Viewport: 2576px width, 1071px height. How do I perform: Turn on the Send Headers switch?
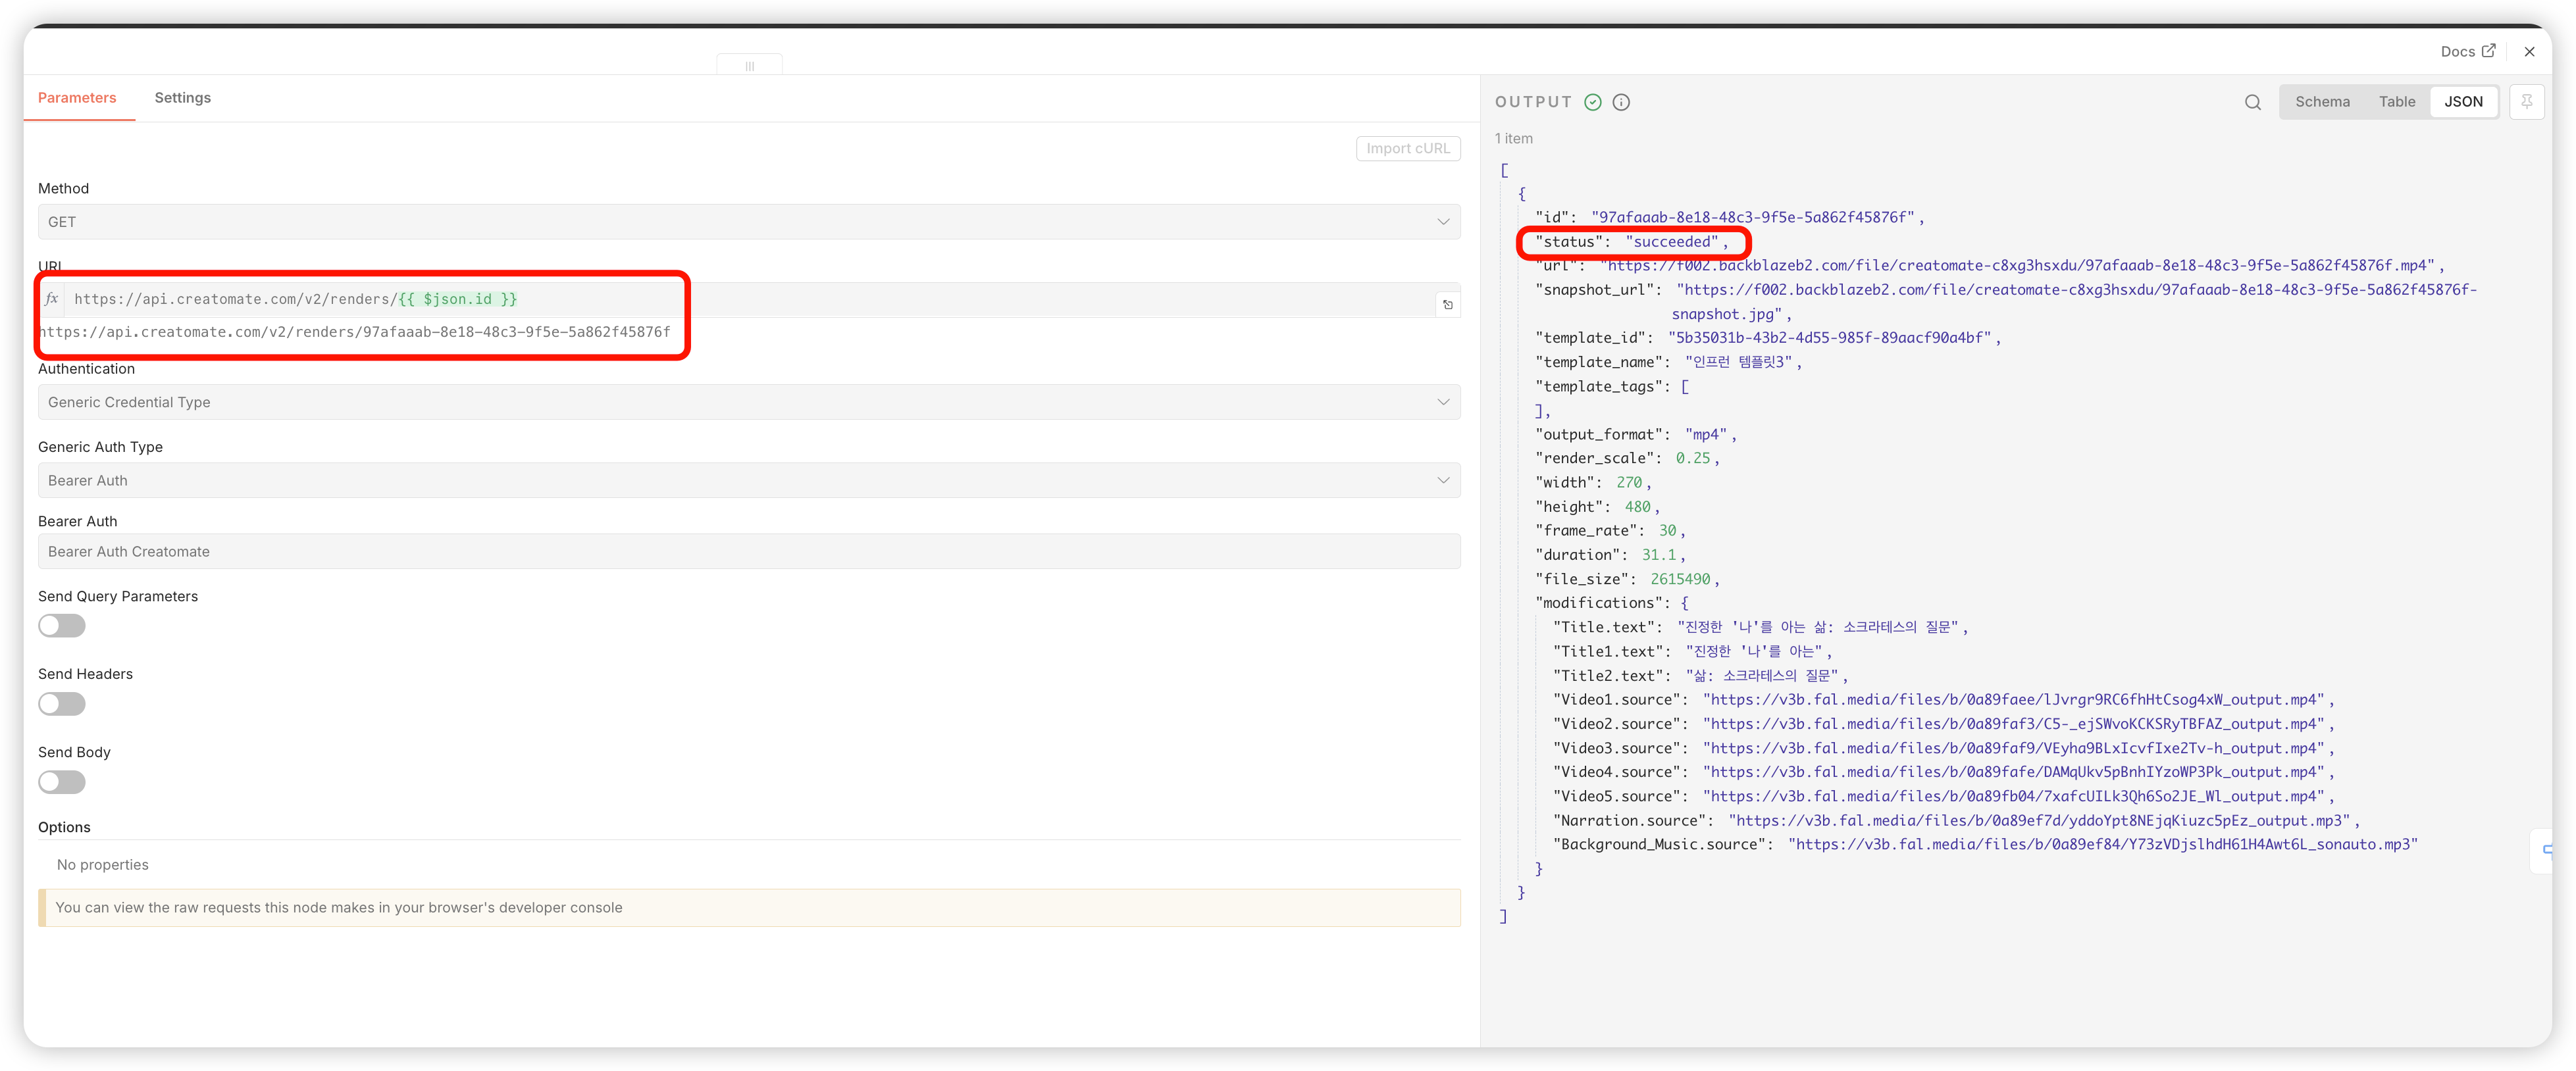(62, 704)
